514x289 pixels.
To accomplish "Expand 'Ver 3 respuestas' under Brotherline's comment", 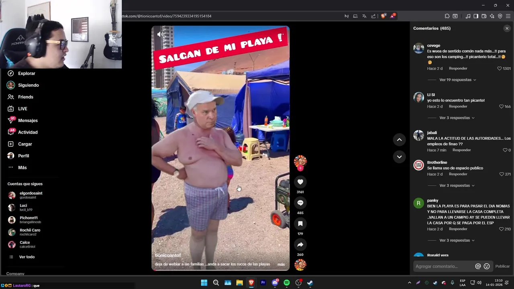I will click(x=457, y=185).
